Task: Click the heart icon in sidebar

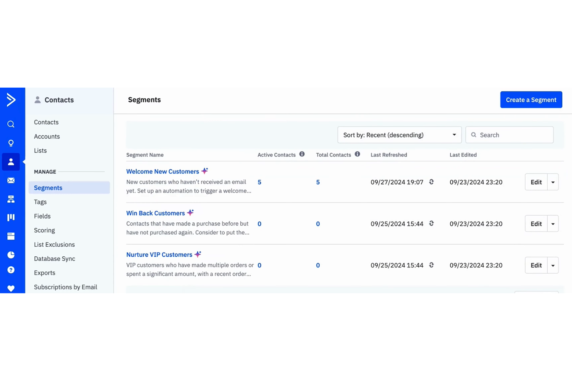Action: coord(11,288)
